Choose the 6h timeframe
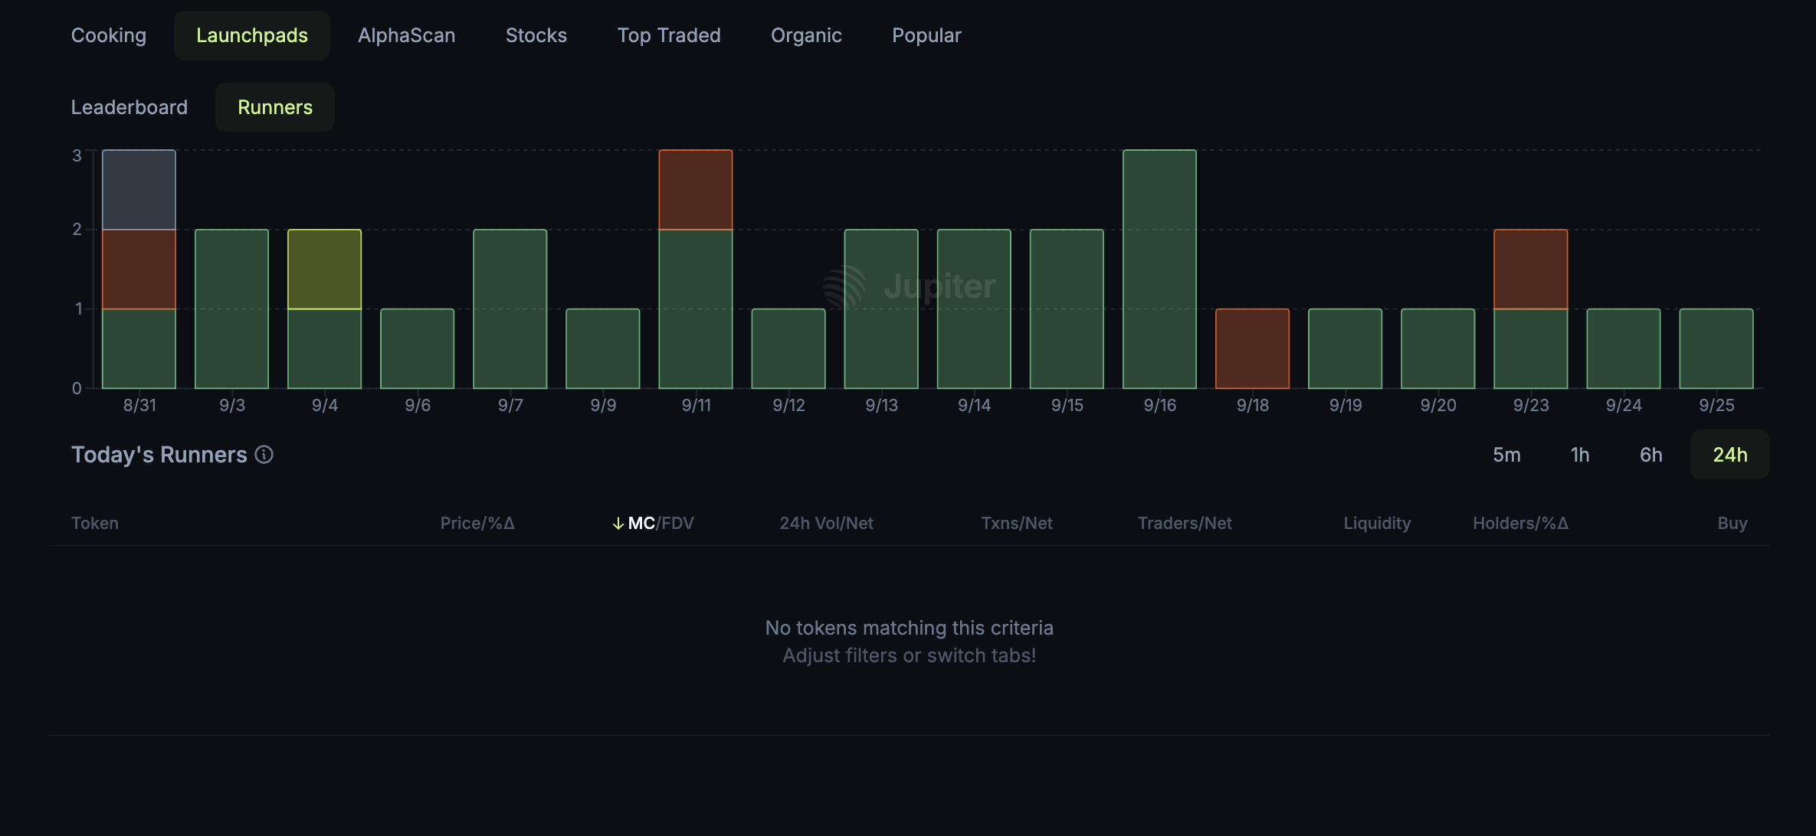 [1650, 455]
